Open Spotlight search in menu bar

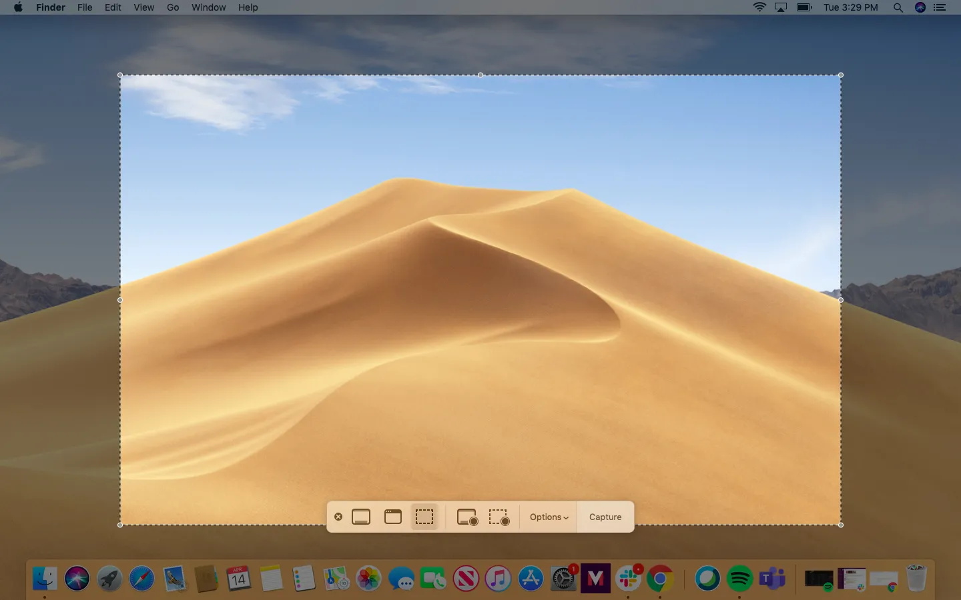coord(898,7)
